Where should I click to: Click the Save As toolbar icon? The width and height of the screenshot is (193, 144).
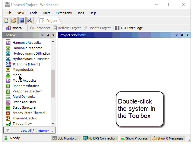click(29, 20)
